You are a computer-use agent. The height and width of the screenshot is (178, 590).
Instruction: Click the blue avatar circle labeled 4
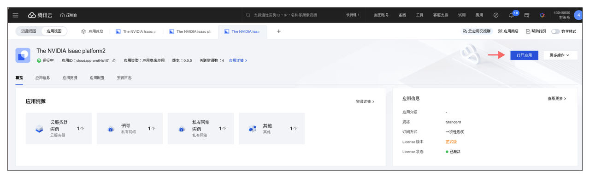pos(578,15)
